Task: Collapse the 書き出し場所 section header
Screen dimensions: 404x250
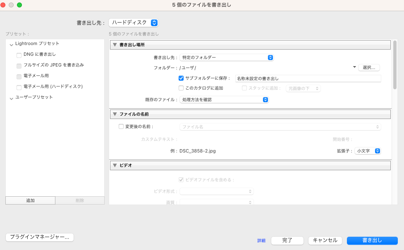Action: pyautogui.click(x=115, y=45)
